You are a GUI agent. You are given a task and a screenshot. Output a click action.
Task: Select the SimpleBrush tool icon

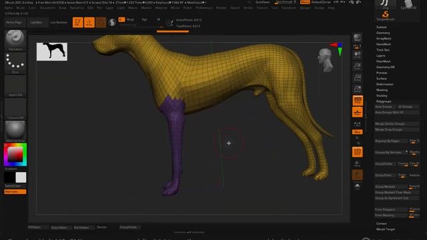coord(386,15)
